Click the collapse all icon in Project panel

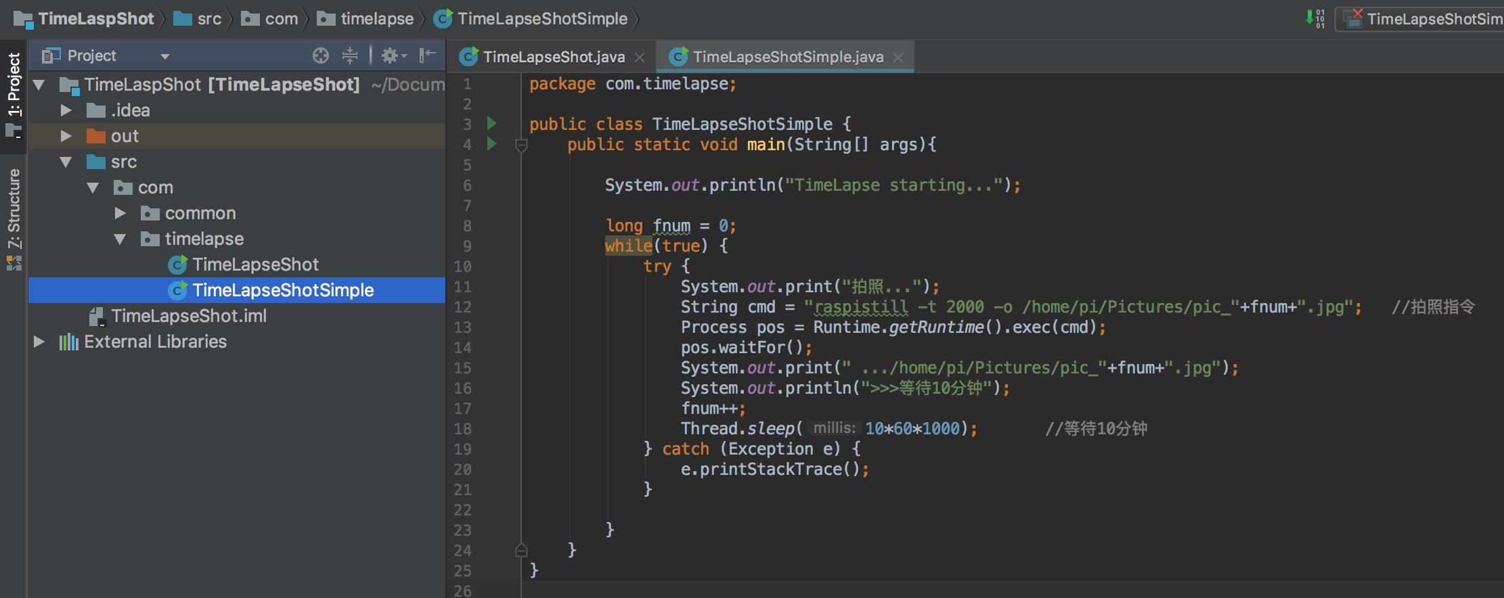point(349,55)
